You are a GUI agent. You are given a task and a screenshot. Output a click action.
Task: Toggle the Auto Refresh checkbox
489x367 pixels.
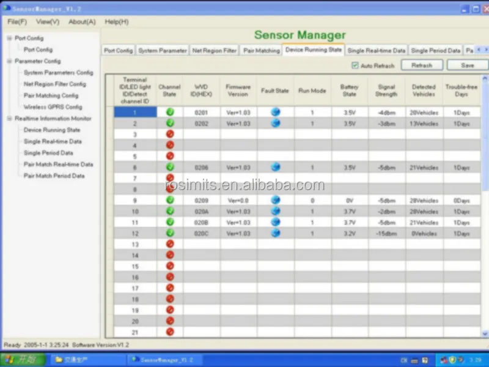click(x=355, y=65)
